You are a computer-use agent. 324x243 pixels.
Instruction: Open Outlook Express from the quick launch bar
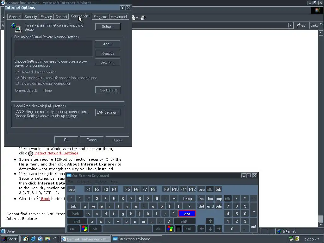click(x=40, y=239)
